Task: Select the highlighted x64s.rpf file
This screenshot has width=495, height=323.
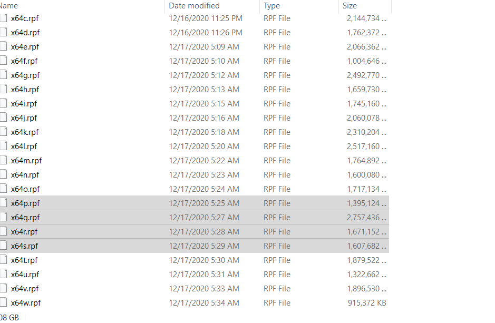Action: (x=25, y=246)
